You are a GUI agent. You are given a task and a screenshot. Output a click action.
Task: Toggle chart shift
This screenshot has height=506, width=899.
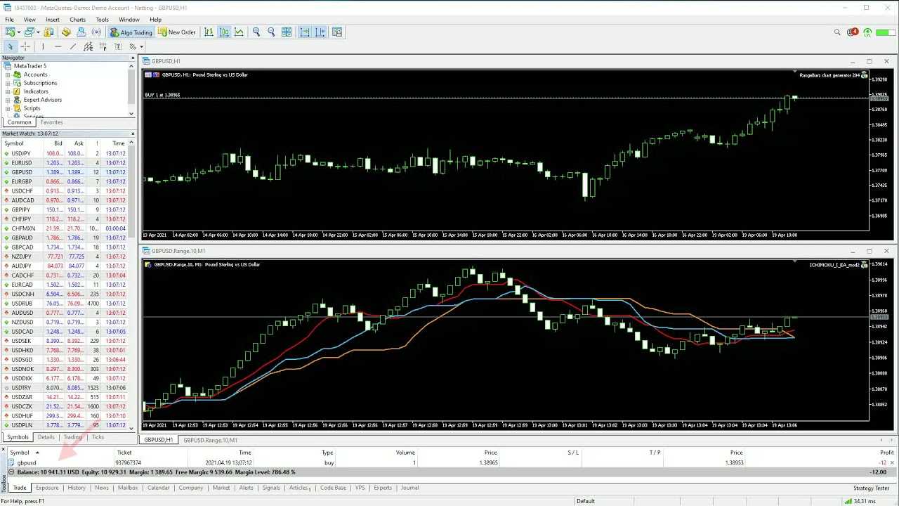coord(320,32)
